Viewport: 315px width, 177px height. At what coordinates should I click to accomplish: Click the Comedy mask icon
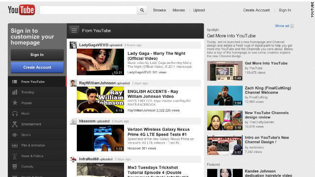click(x=14, y=167)
